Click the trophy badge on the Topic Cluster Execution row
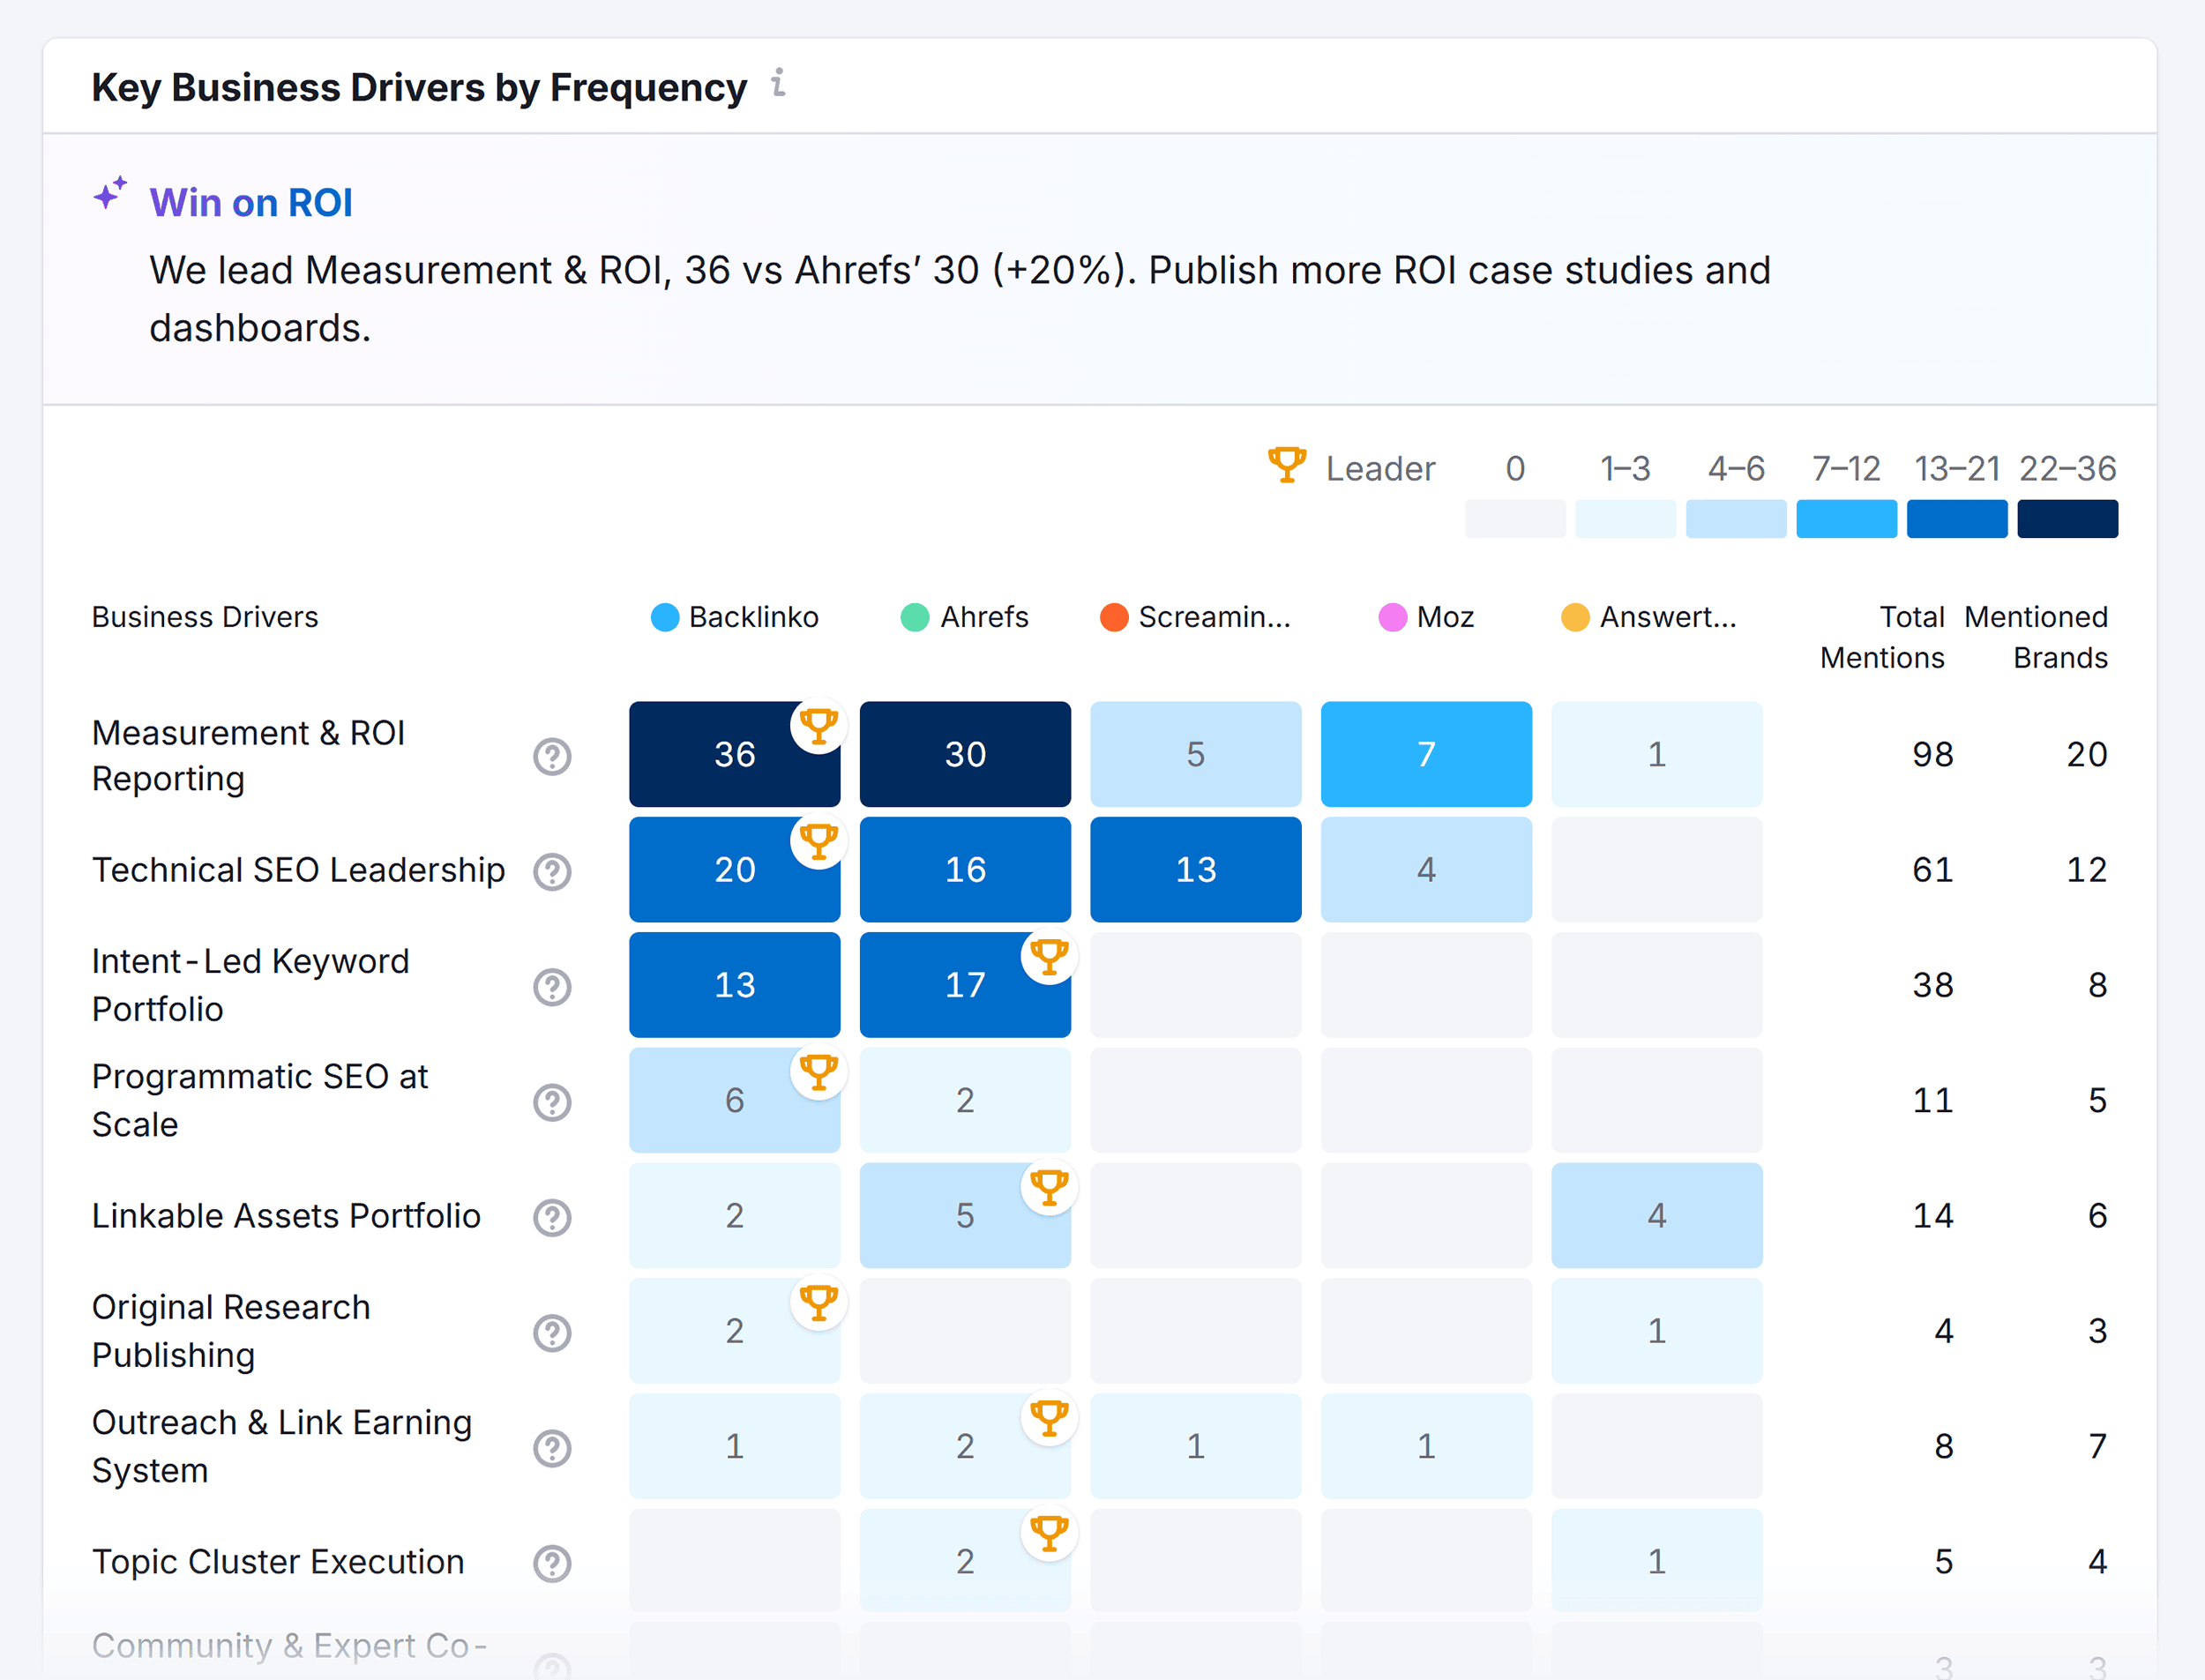The image size is (2205, 1680). (x=1049, y=1533)
